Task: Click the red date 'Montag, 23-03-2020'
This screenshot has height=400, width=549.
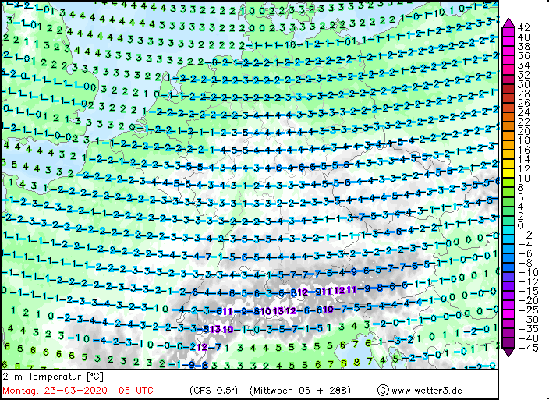Action: 55,391
